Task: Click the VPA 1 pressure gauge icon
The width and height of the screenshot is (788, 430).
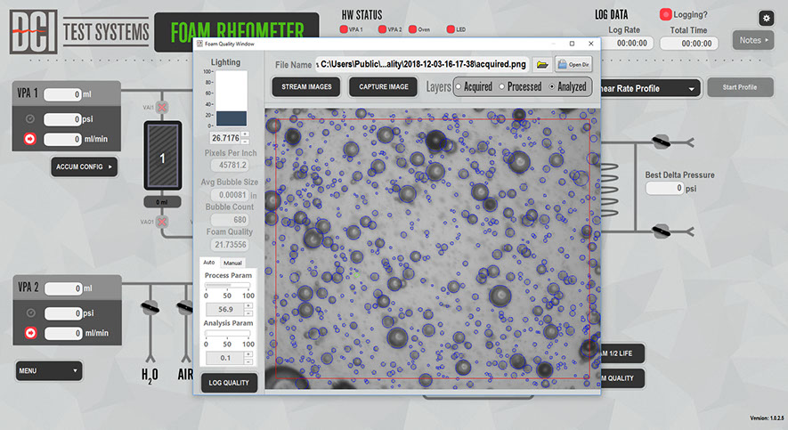Action: pos(30,119)
